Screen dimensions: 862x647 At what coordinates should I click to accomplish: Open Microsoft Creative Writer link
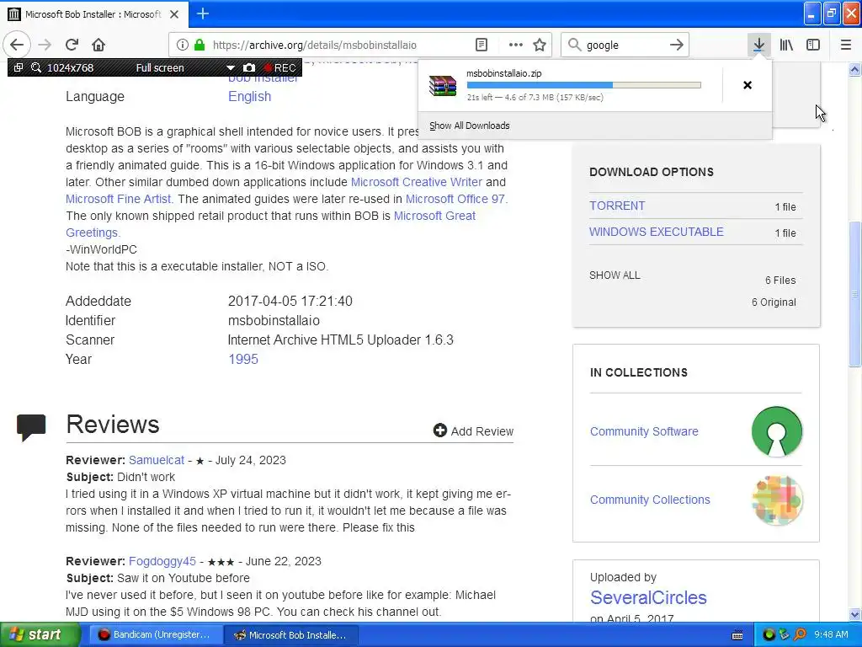pos(416,182)
